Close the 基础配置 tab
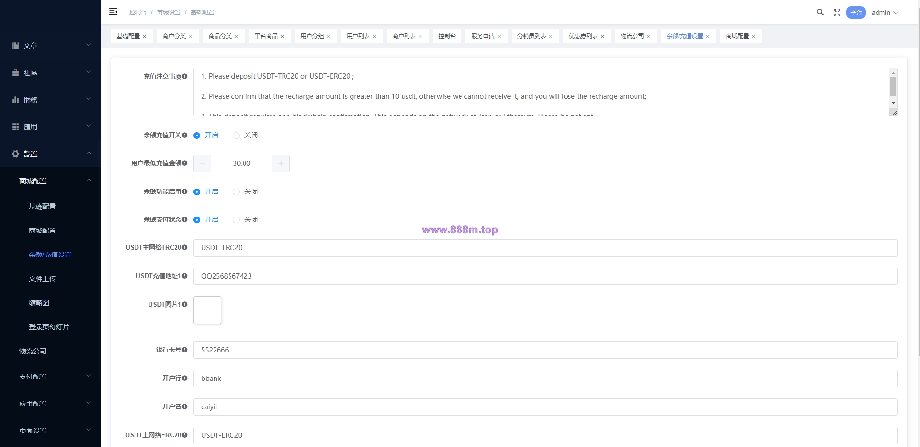The width and height of the screenshot is (920, 447). tap(144, 37)
